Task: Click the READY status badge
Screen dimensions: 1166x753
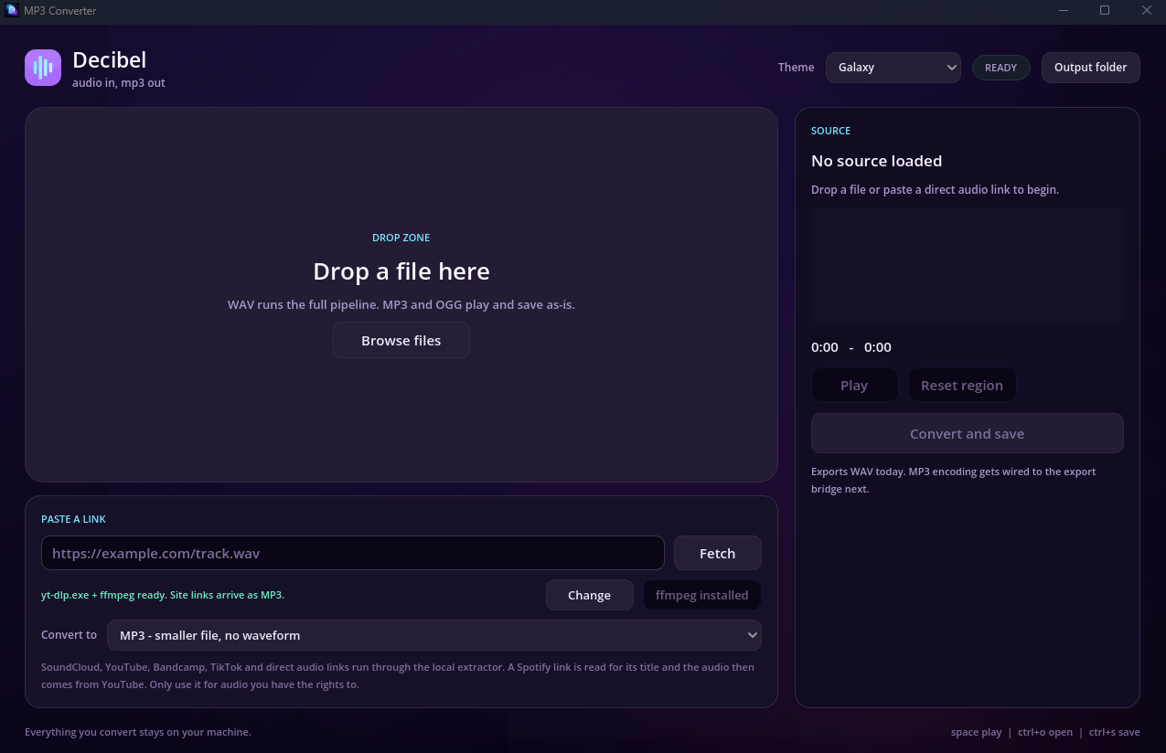Action: tap(1000, 68)
